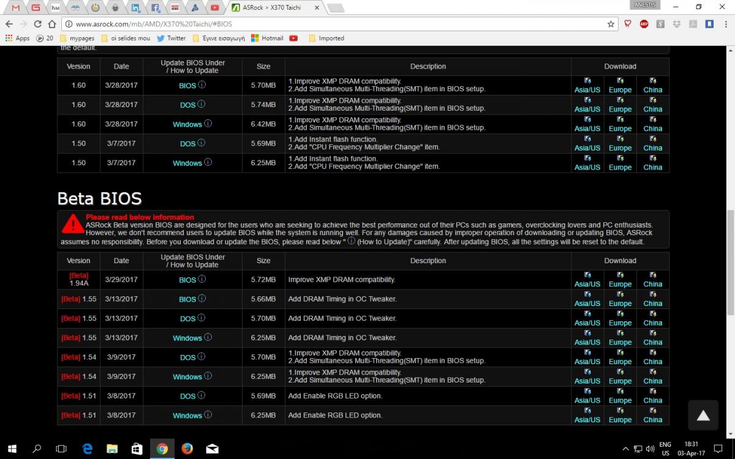Open the Heartbleed heart extension icon
This screenshot has height=459, width=735.
[628, 24]
